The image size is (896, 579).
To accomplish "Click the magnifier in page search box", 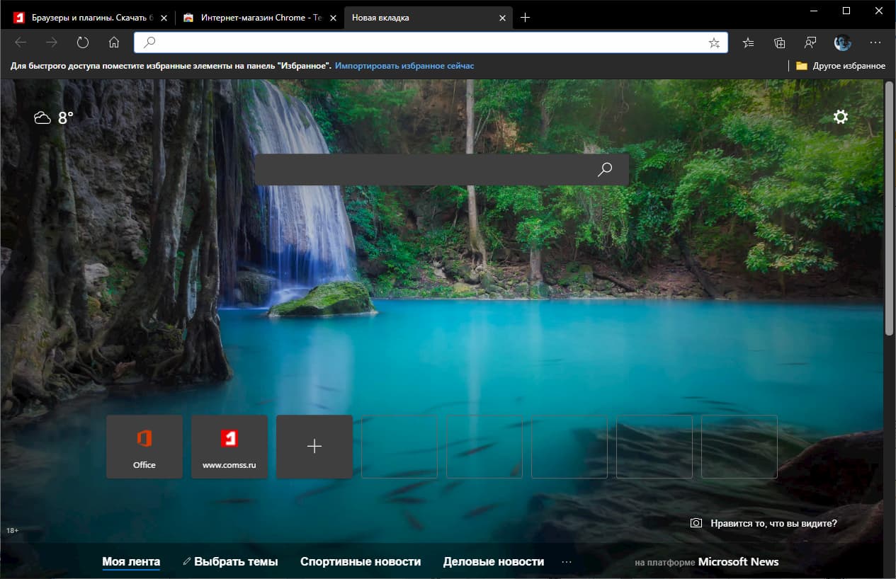I will click(605, 170).
